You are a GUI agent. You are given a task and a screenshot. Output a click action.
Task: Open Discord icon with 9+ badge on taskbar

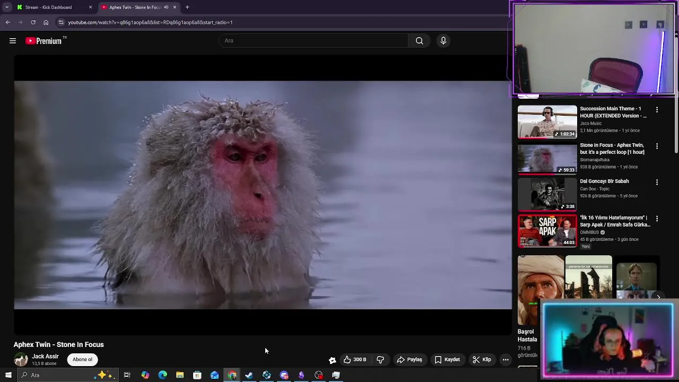tap(284, 375)
